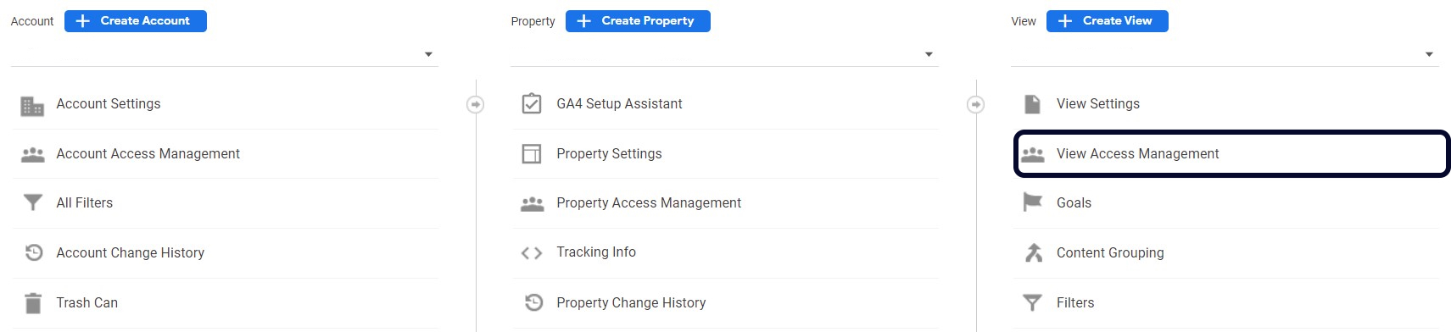Screen dimensions: 1451x332
Task: Open Property Access Management
Action: click(726, 203)
